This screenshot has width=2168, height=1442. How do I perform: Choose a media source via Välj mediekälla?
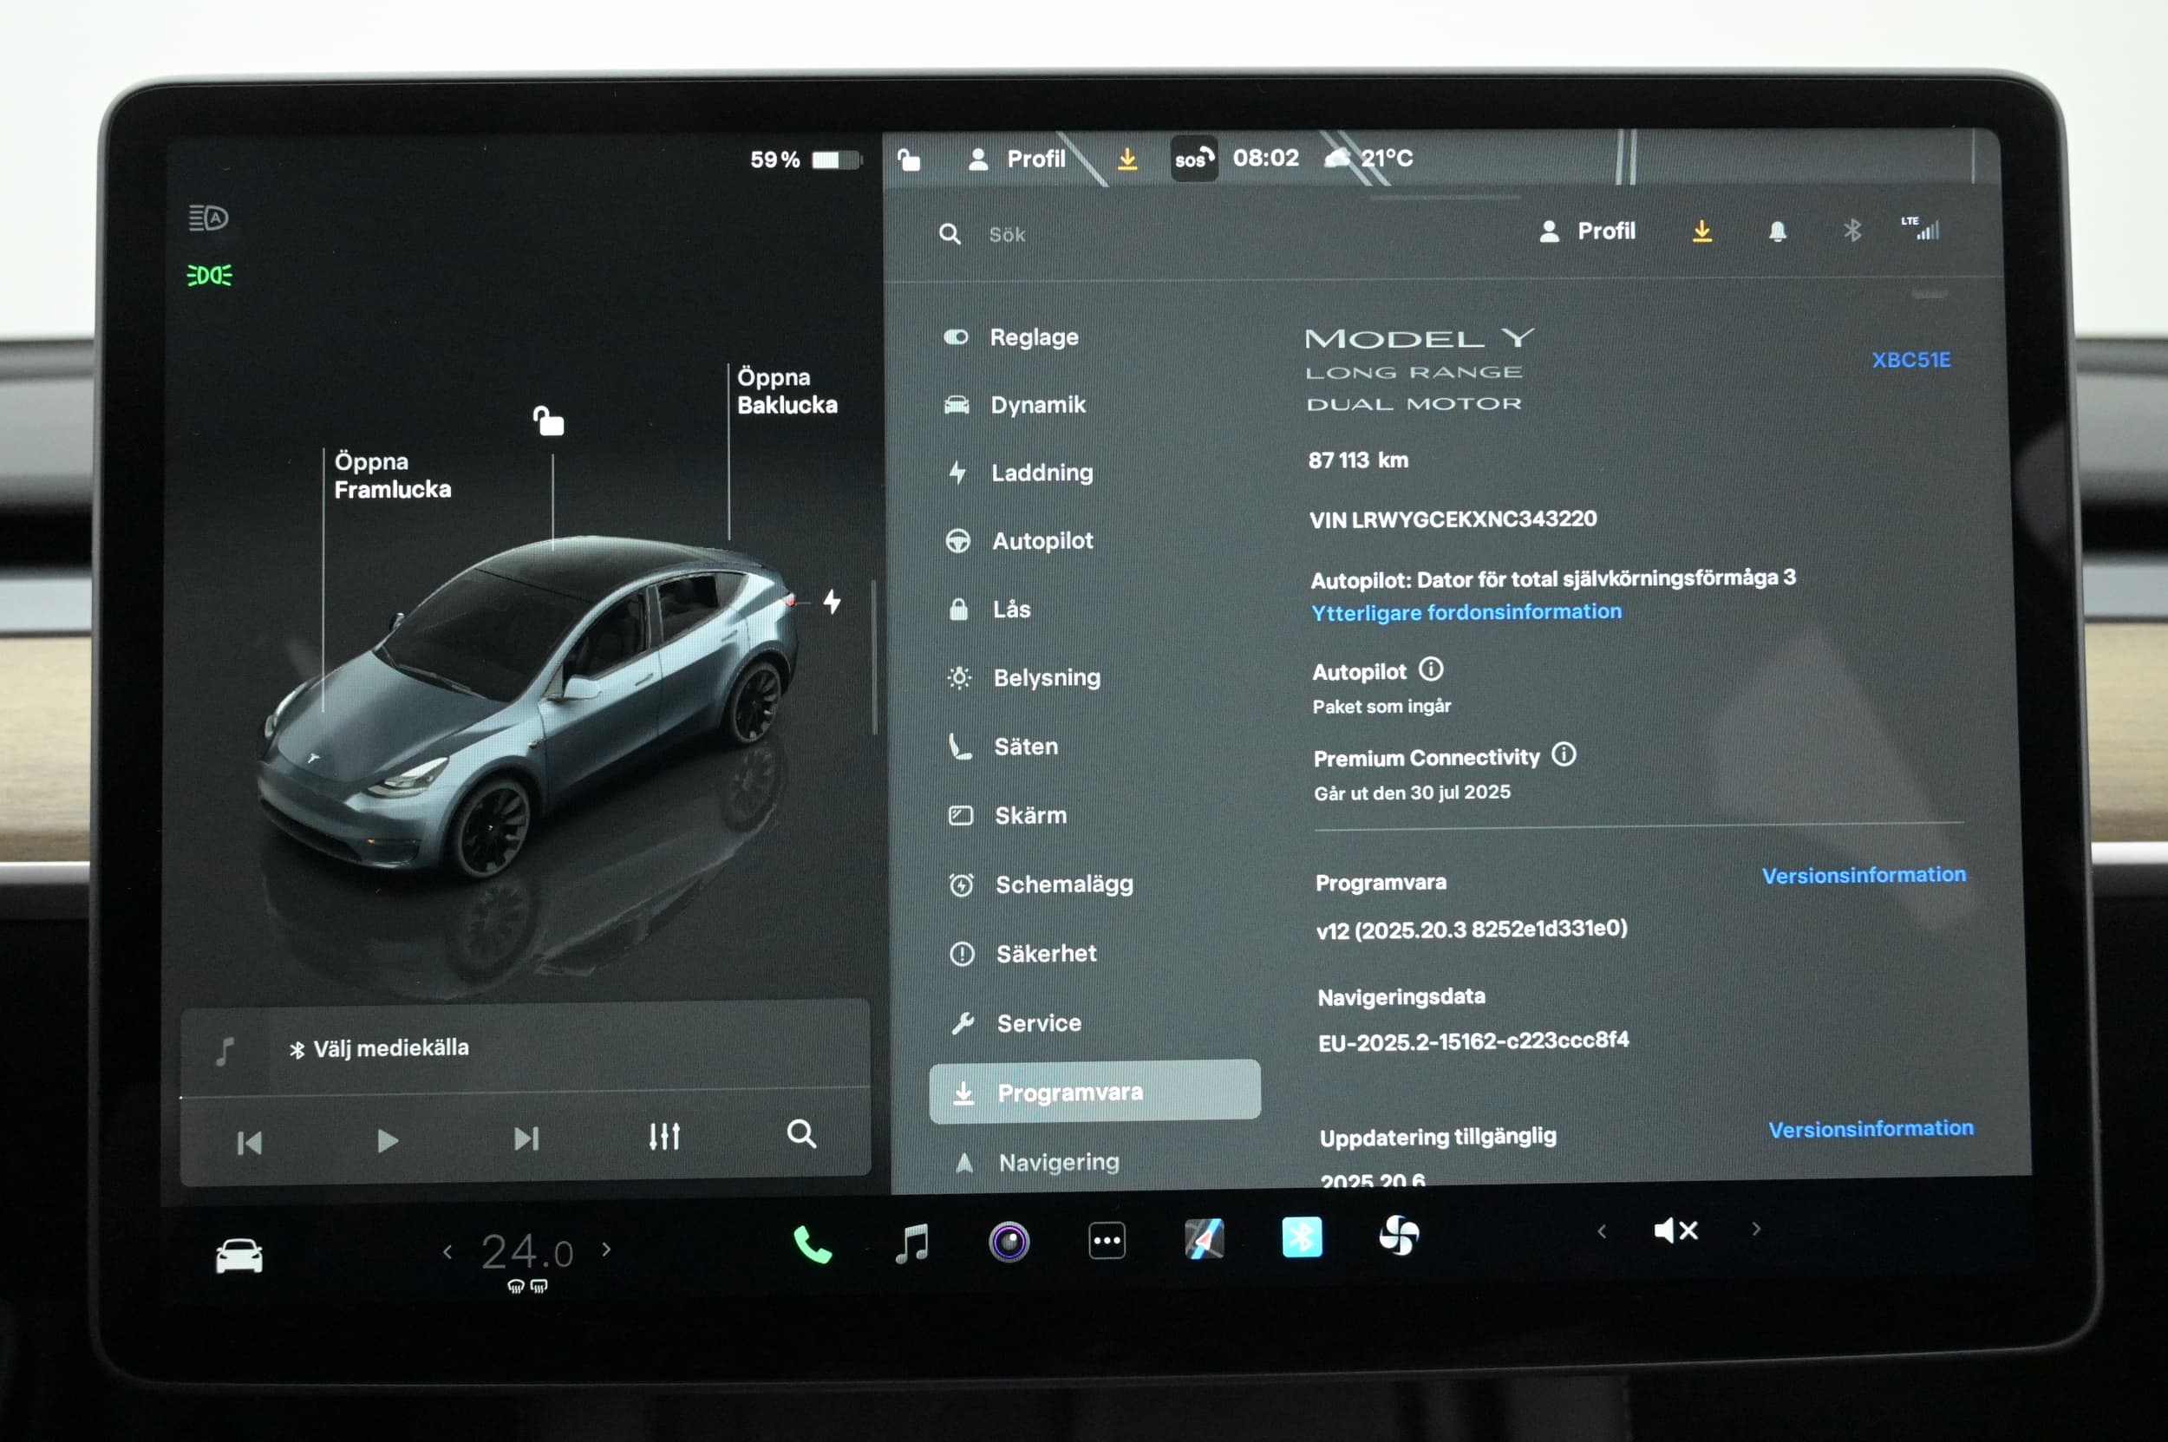pos(379,1048)
